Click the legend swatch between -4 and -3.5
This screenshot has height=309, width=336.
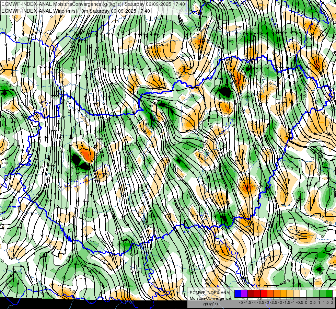click(x=257, y=294)
